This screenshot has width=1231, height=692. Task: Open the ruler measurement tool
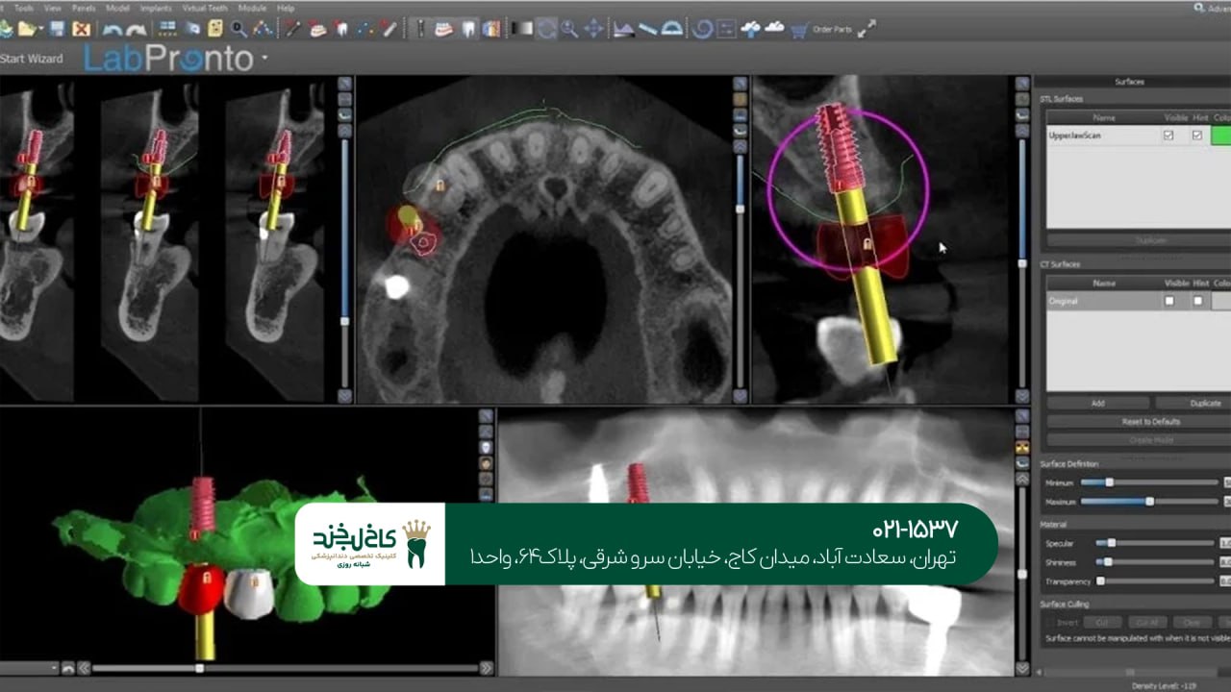tap(647, 29)
